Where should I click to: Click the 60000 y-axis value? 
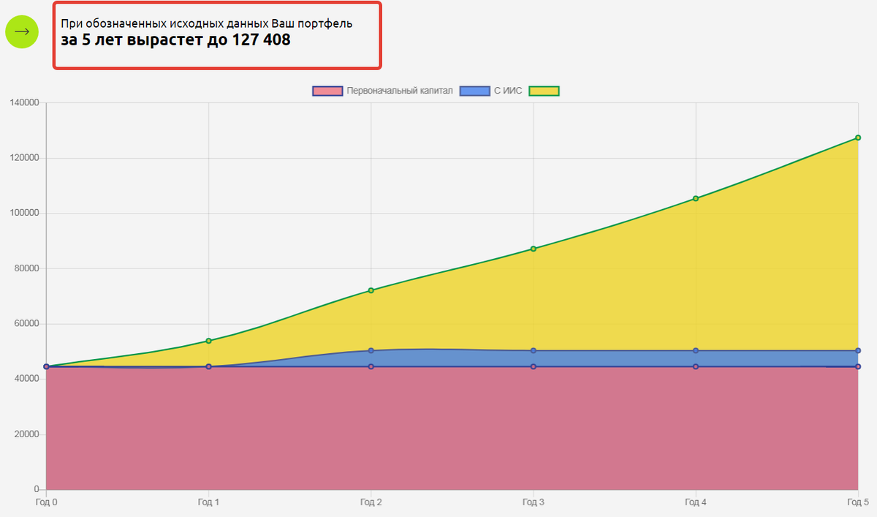(27, 324)
